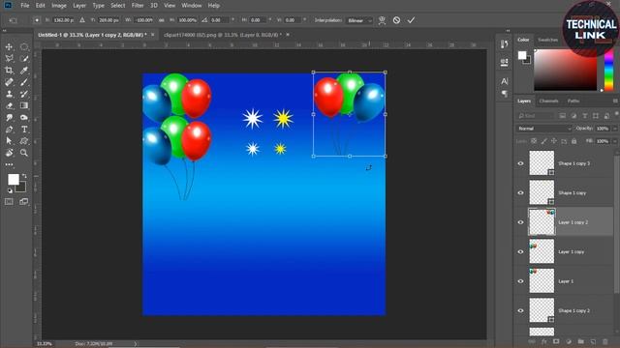This screenshot has width=620, height=348.
Task: Hide the Shape 1 copy layer
Action: [x=520, y=193]
